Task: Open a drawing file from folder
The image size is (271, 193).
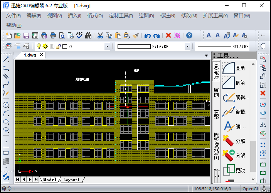Action: 17,35
